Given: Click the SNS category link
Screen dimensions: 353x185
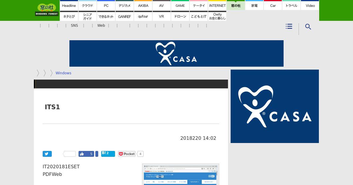Looking at the screenshot, I should tap(74, 26).
